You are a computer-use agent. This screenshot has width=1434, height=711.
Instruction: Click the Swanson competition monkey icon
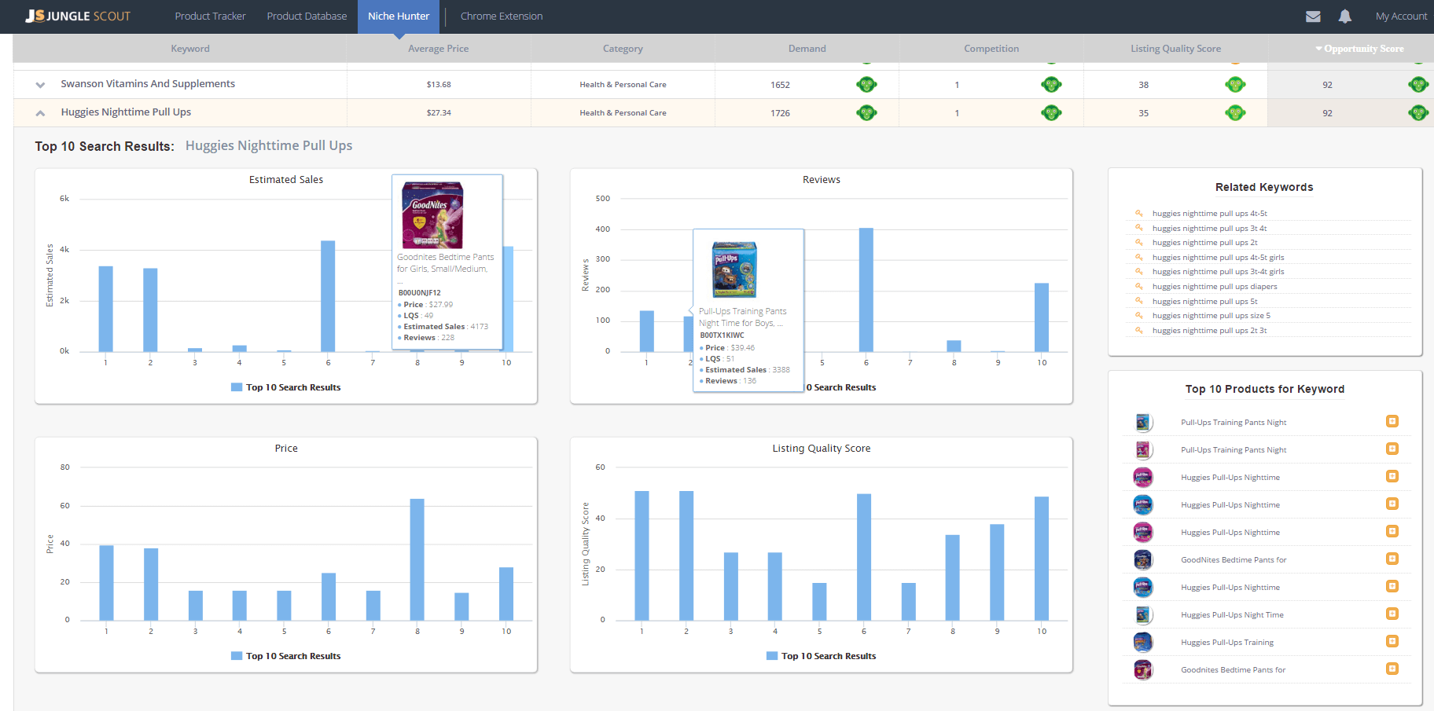point(1051,85)
